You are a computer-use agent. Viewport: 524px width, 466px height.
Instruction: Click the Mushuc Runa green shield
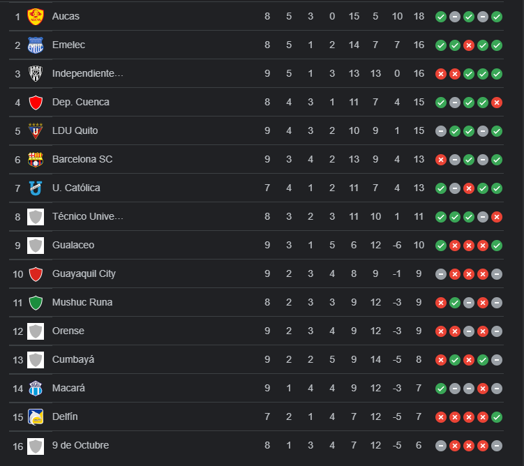36,302
